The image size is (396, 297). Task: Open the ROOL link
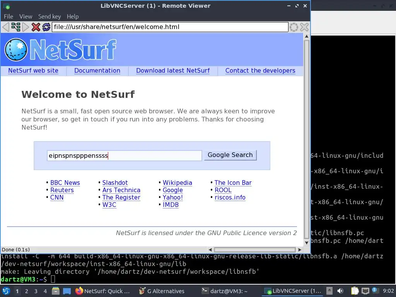(223, 190)
